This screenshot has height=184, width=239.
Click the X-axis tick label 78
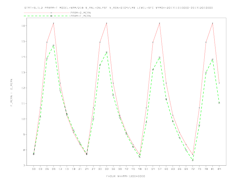click(206, 169)
